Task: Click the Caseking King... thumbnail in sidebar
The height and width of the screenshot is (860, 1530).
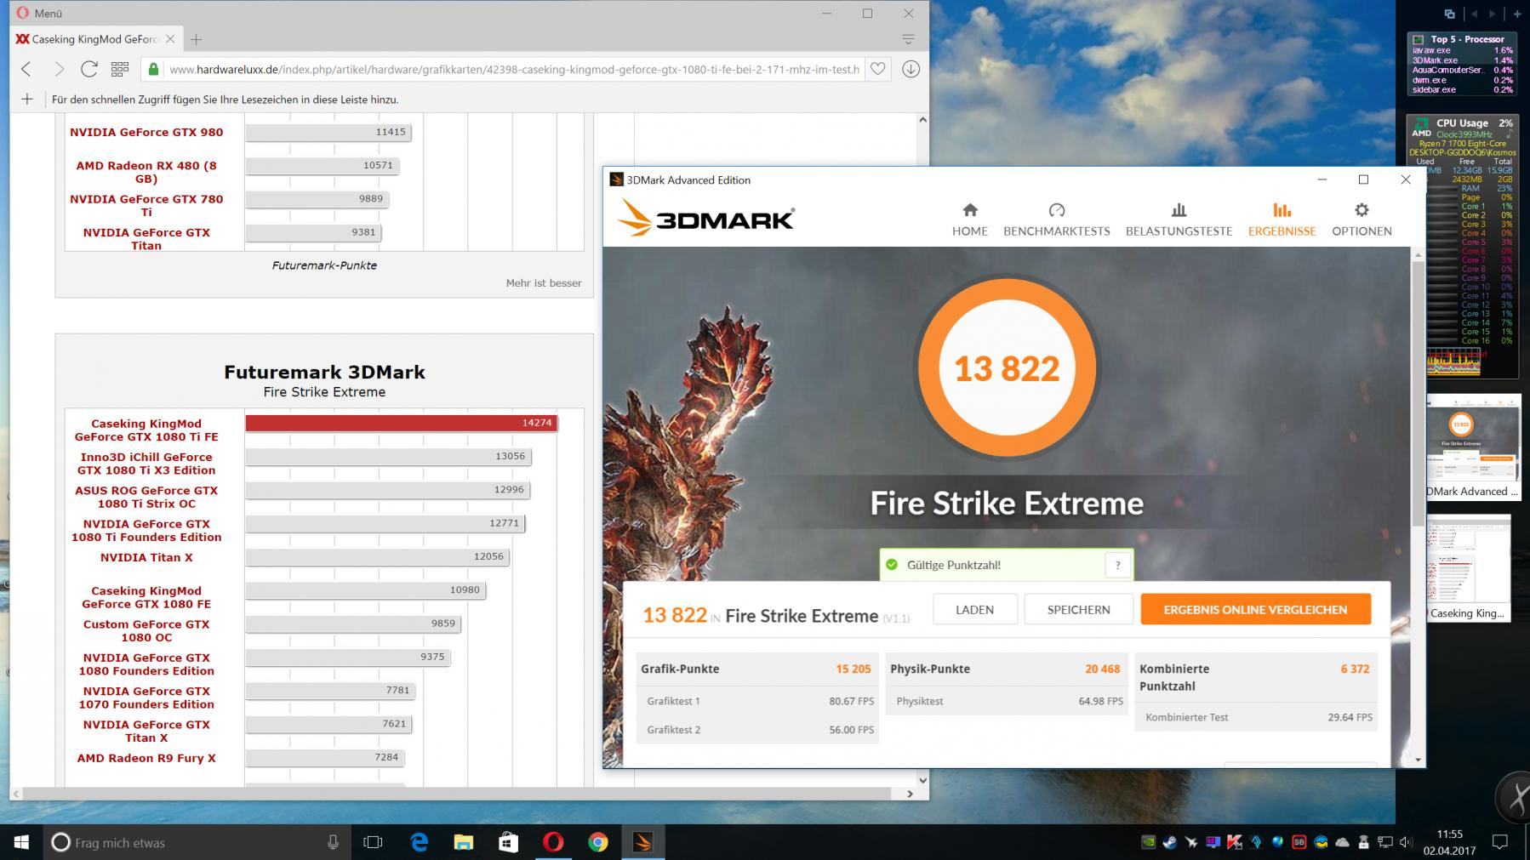Action: tap(1469, 567)
